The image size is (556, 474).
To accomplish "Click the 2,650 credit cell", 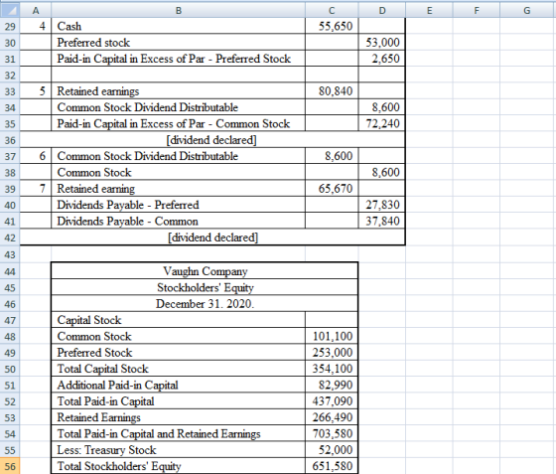I will (382, 59).
